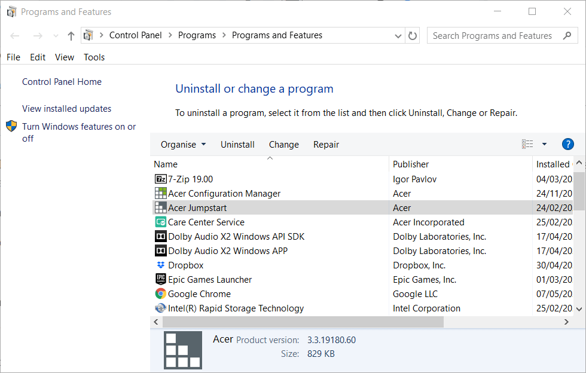Expand the address bar history dropdown

[398, 36]
